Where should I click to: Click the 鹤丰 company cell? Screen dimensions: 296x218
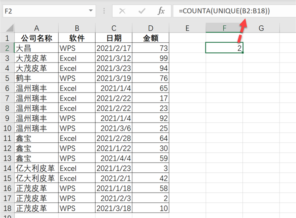pos(36,78)
